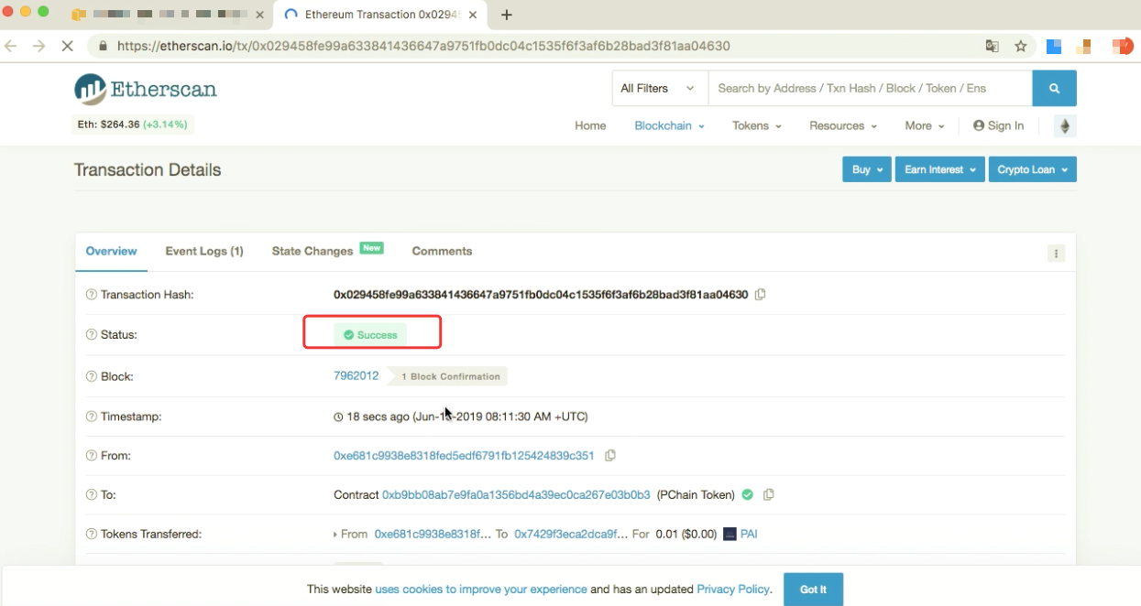Click the help icon beside Tokens Transferred

tap(91, 535)
